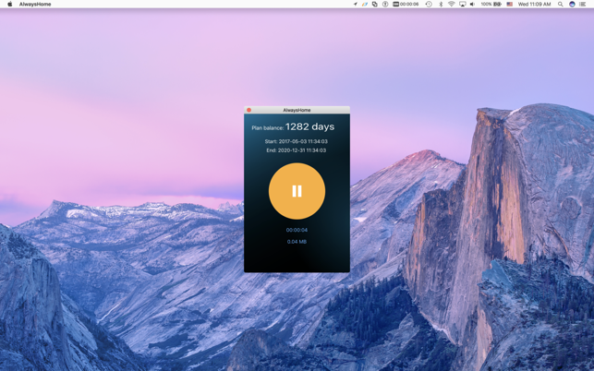594x371 pixels.
Task: Open the Bluetooth status menu
Action: point(441,5)
